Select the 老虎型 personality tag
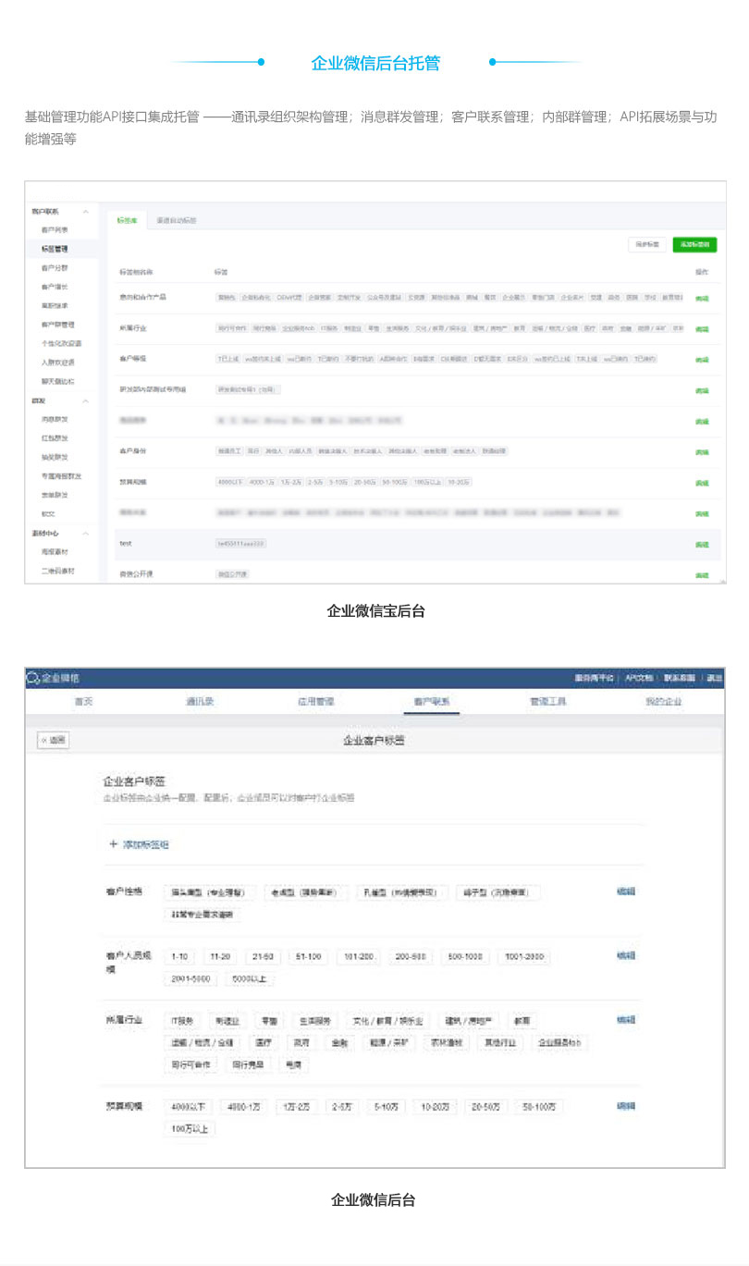This screenshot has height=1266, width=749. tap(306, 892)
